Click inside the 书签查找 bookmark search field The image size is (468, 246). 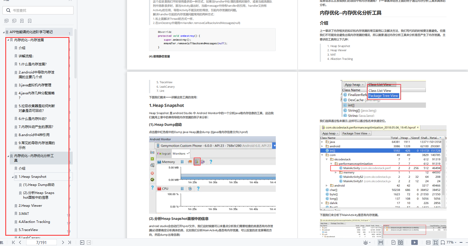click(x=38, y=10)
